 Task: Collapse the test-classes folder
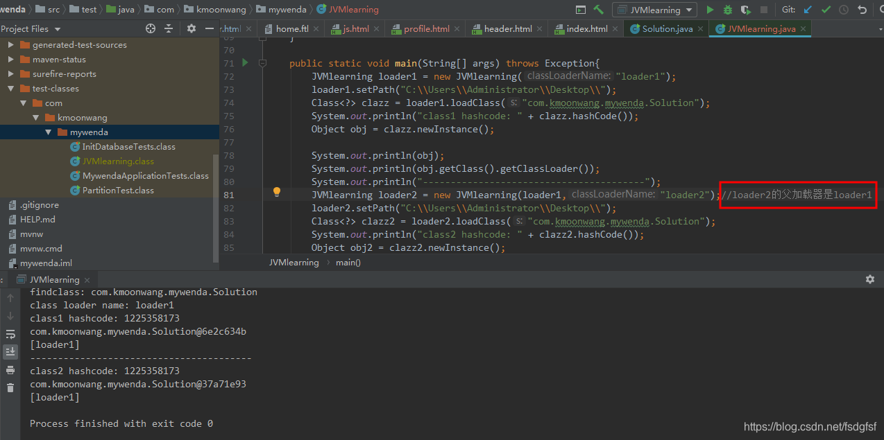click(11, 89)
